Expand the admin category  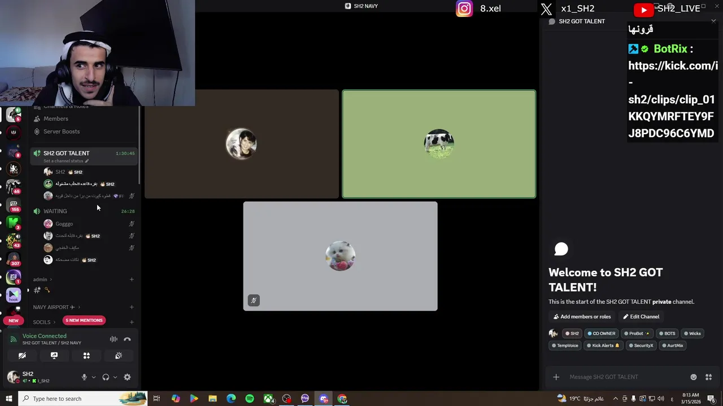tap(42, 280)
